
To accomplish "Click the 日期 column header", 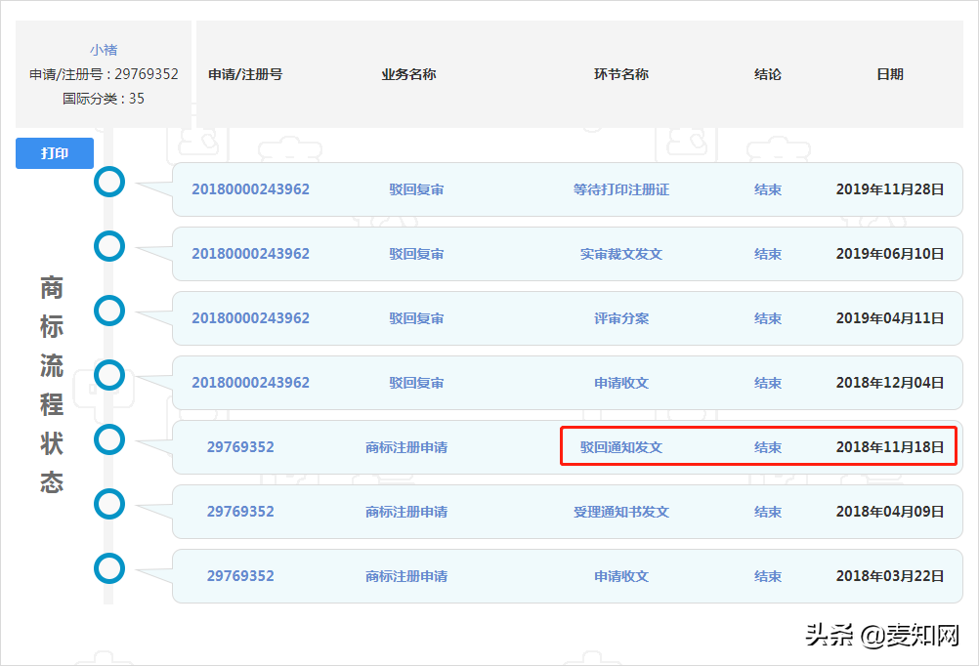I will pos(889,74).
